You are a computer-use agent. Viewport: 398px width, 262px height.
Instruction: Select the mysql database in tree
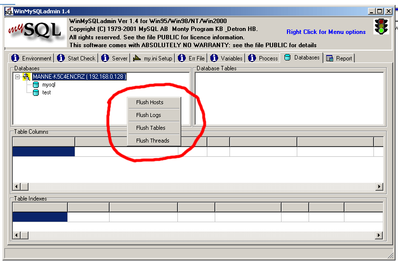[49, 85]
